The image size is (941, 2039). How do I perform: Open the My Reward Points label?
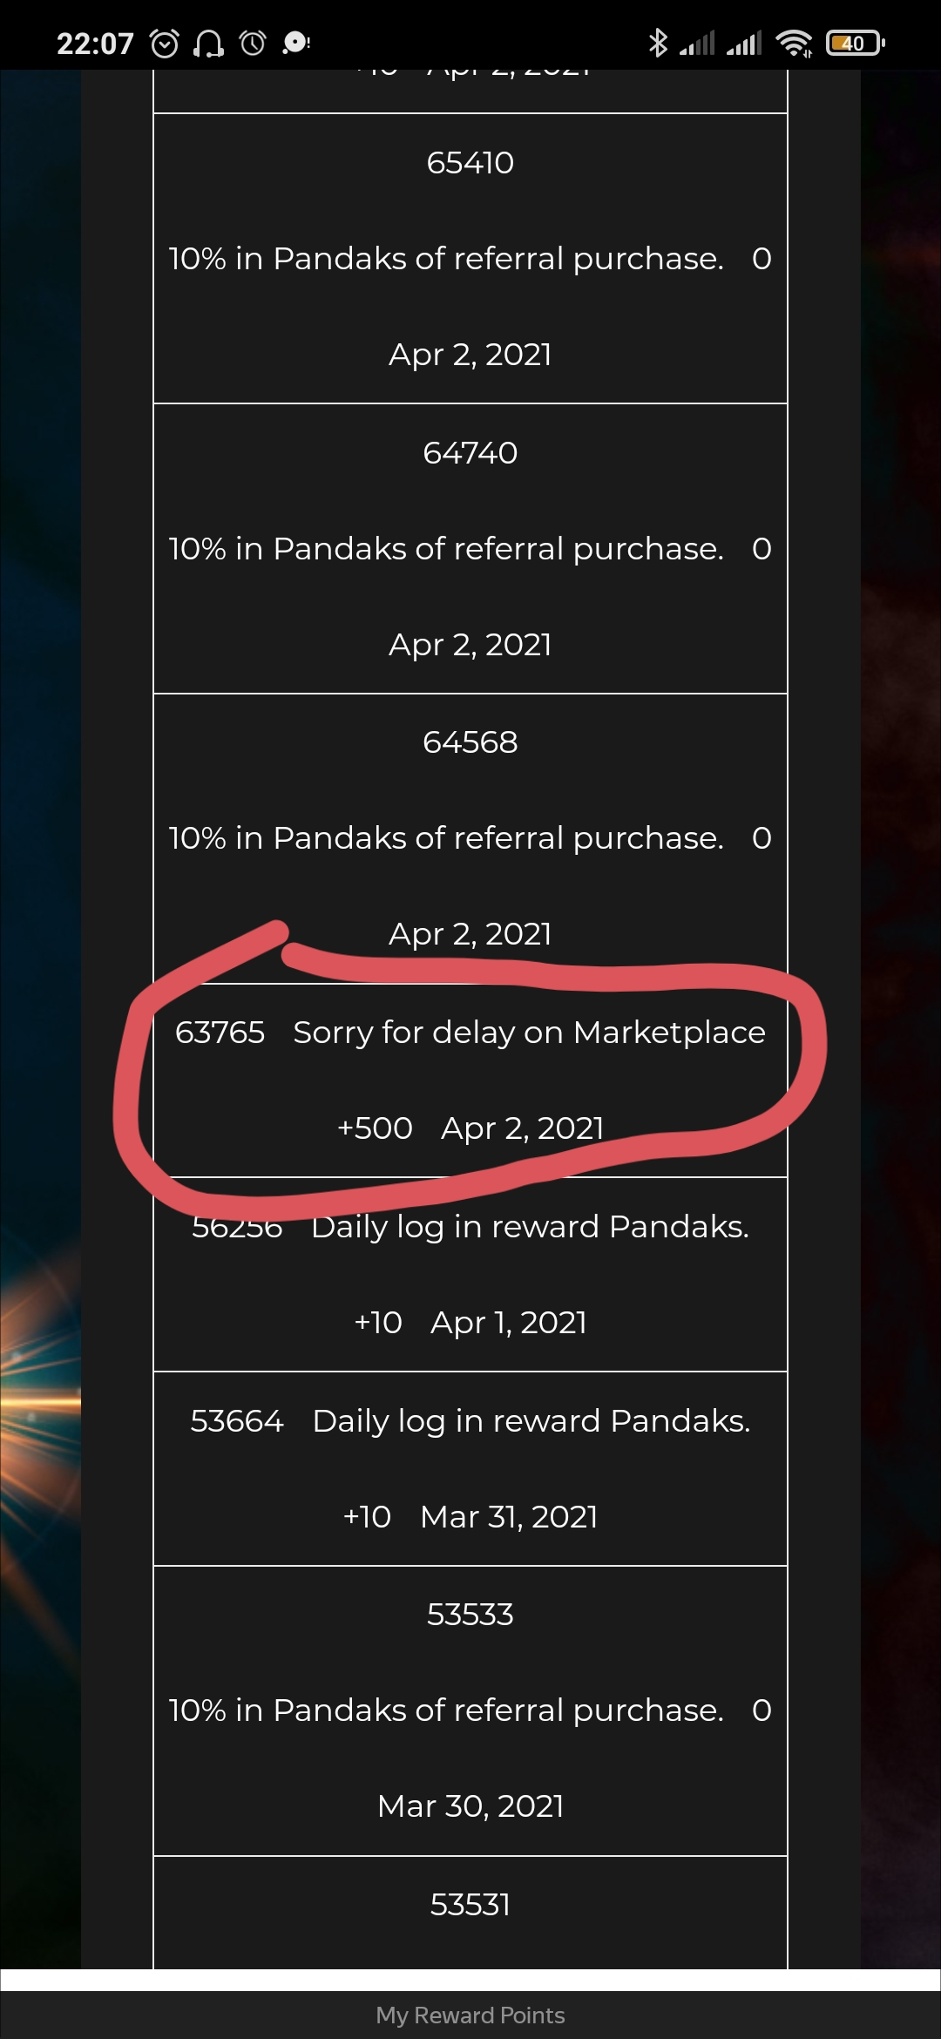pyautogui.click(x=470, y=2015)
